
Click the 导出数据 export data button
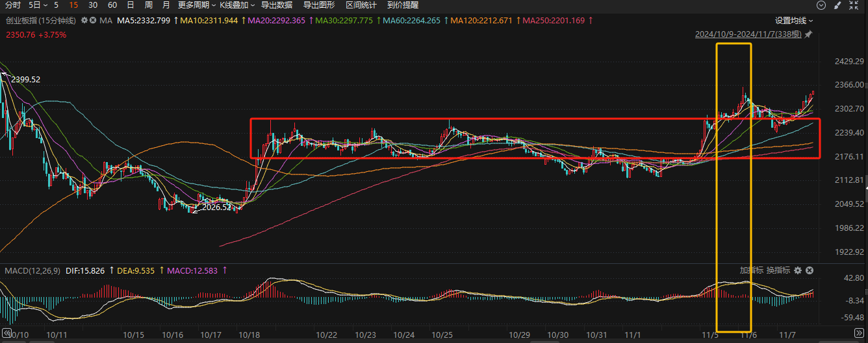[x=276, y=5]
